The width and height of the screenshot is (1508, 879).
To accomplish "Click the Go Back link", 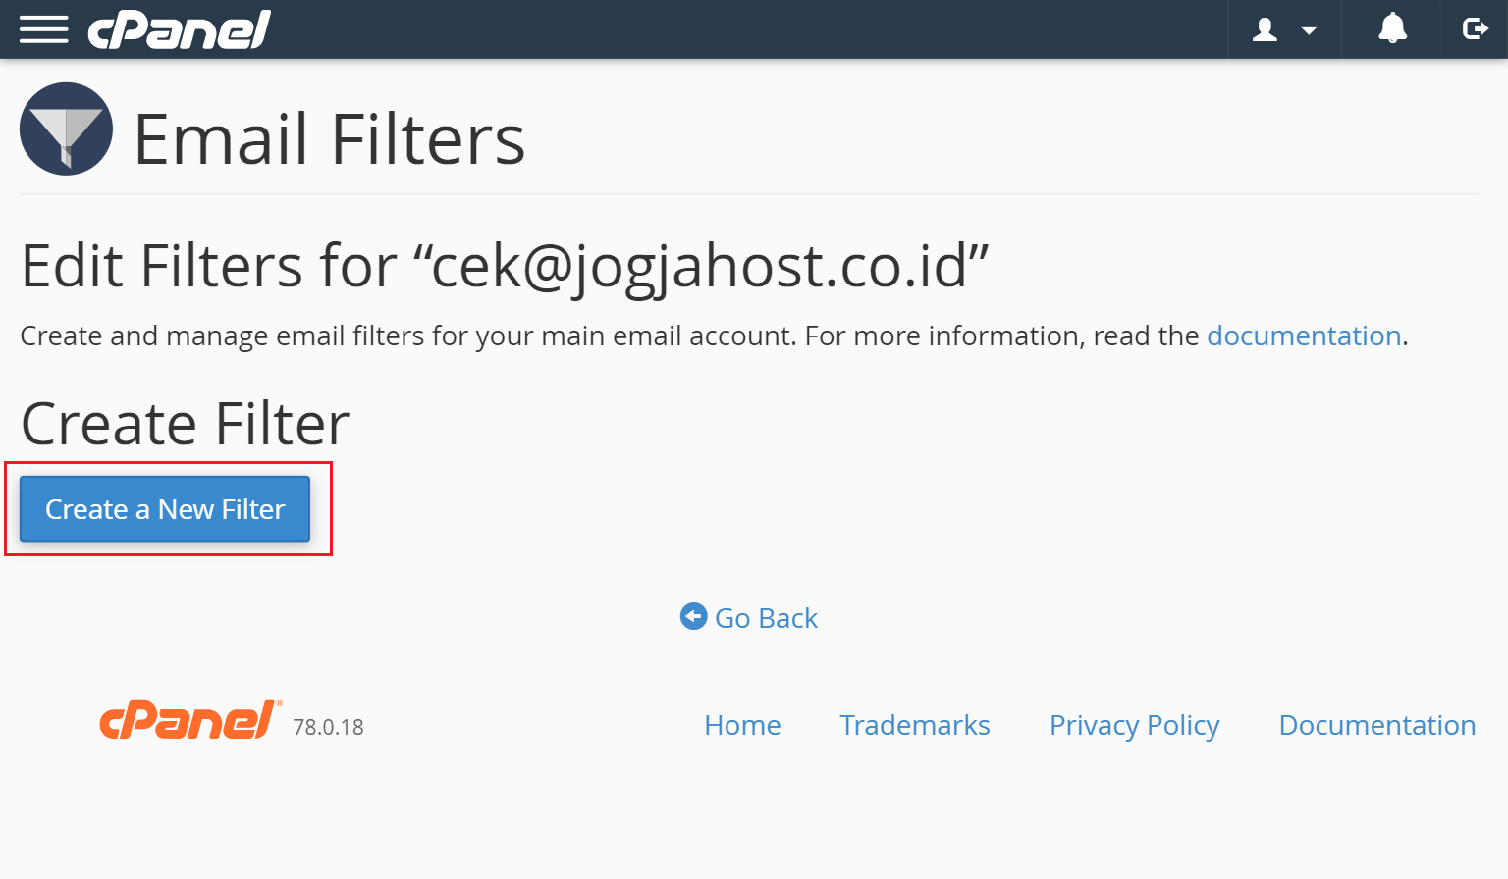I will [767, 618].
